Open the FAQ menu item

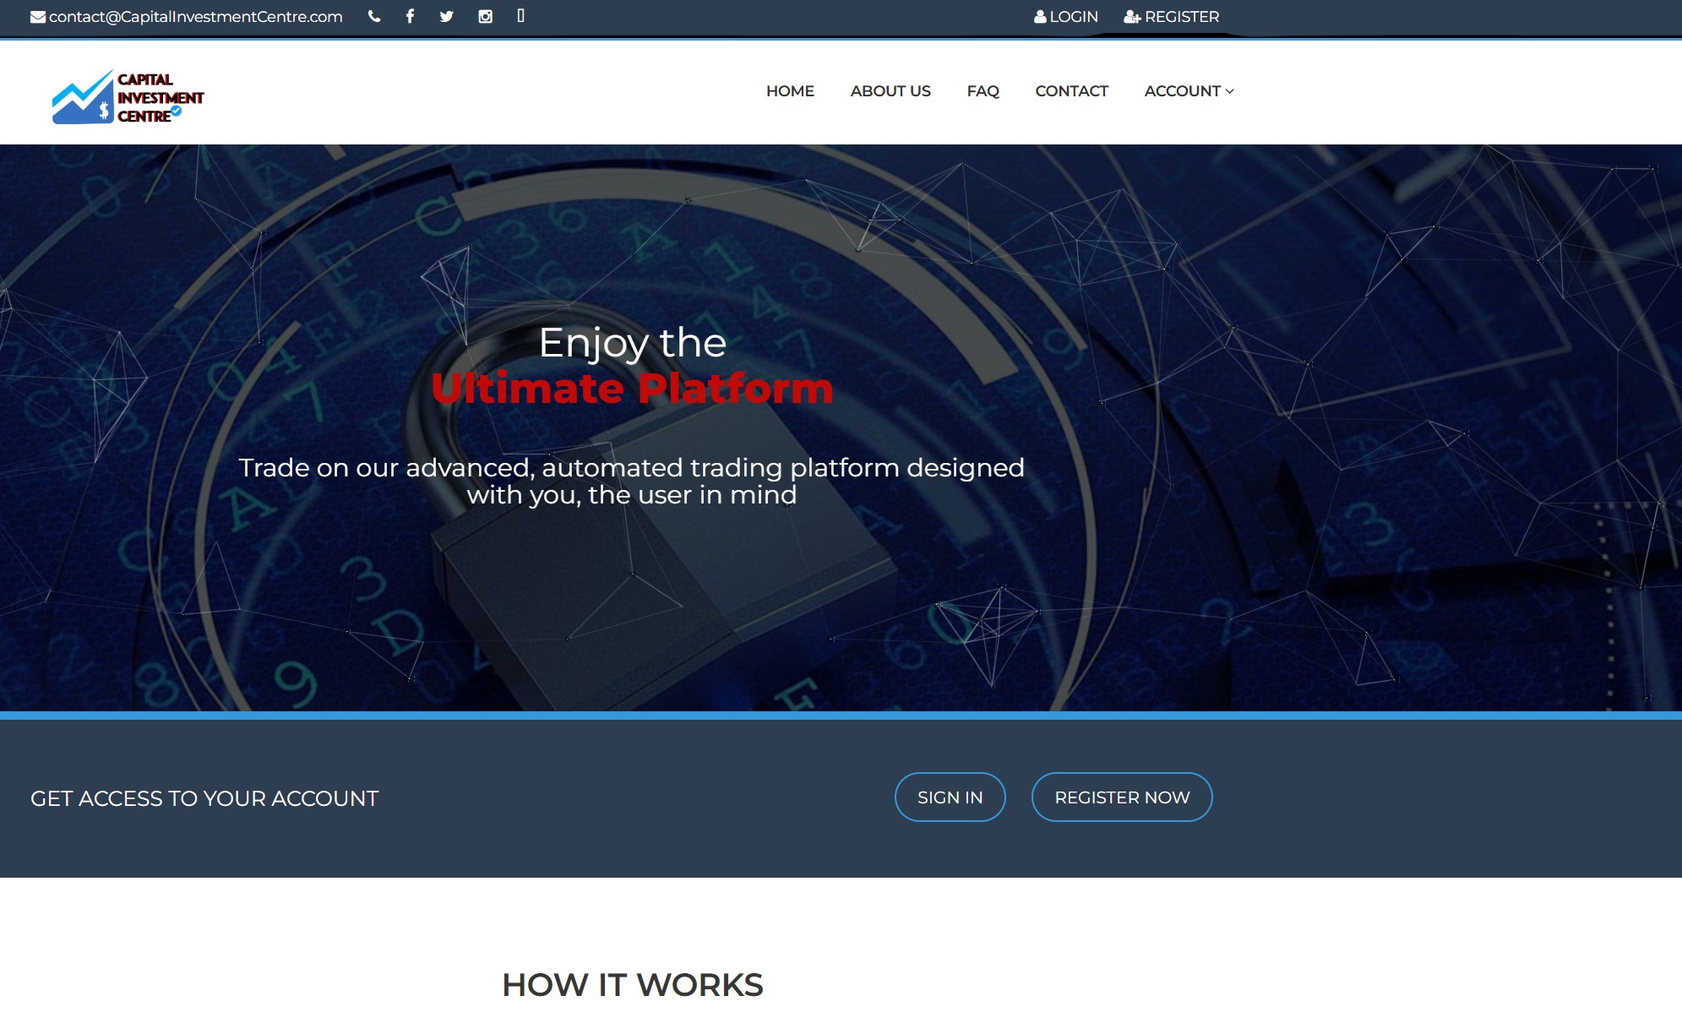983,91
